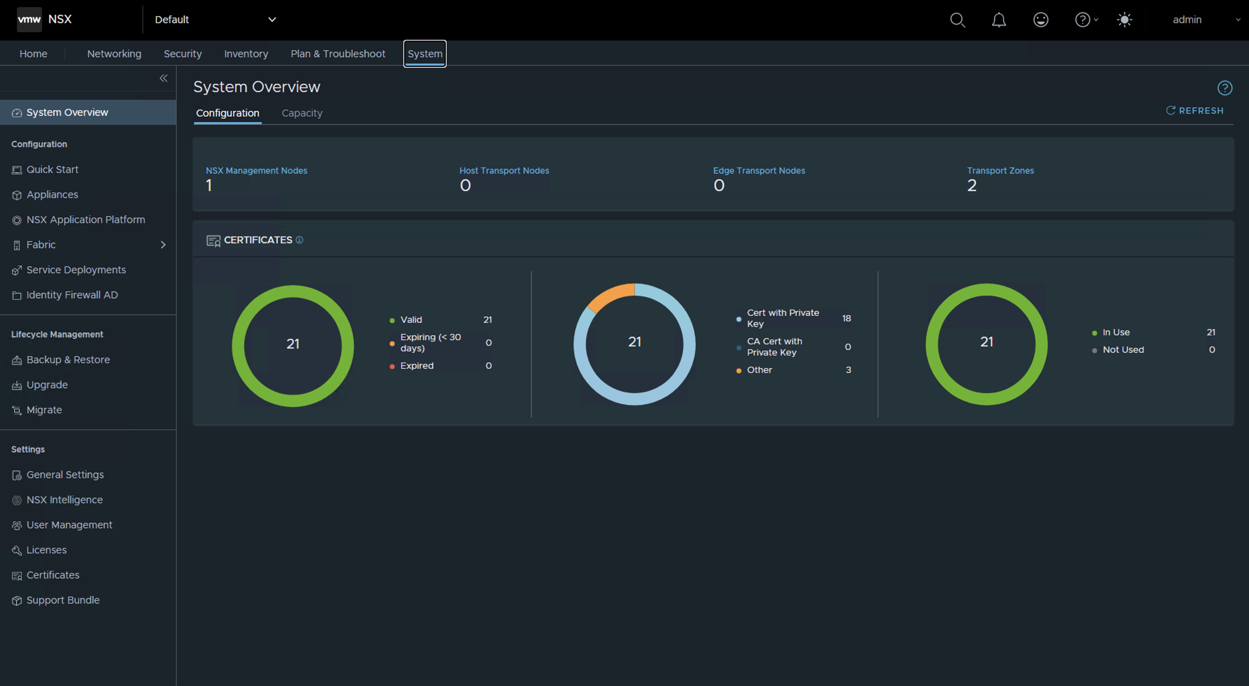Toggle light/dark theme sun icon
1249x686 pixels.
[x=1124, y=20]
